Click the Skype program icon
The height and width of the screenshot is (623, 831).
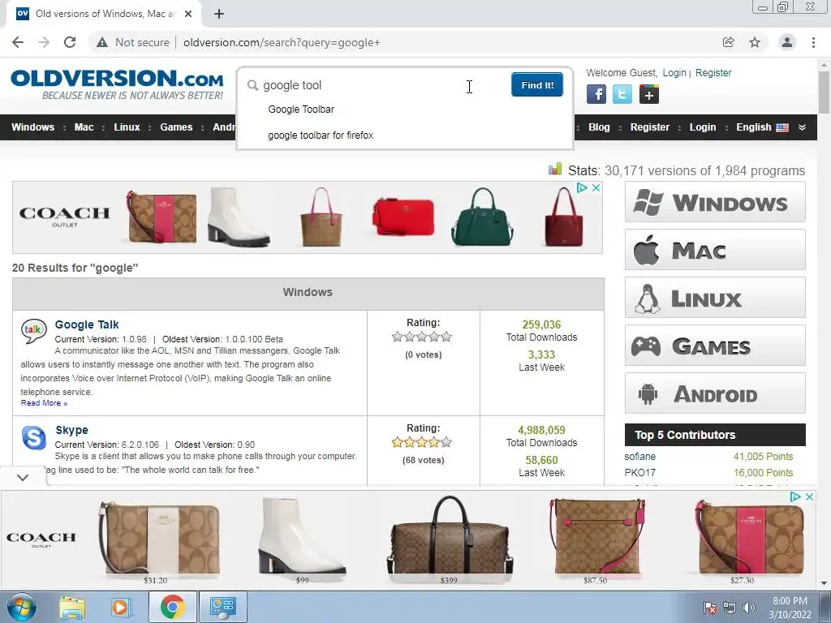pyautogui.click(x=33, y=437)
